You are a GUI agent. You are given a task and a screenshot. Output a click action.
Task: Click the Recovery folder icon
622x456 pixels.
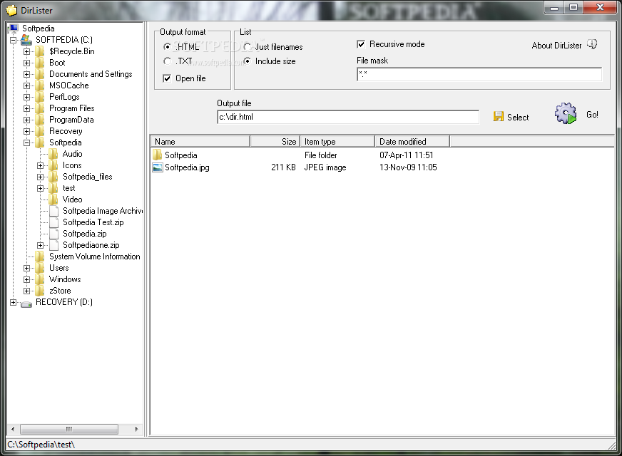tap(40, 131)
